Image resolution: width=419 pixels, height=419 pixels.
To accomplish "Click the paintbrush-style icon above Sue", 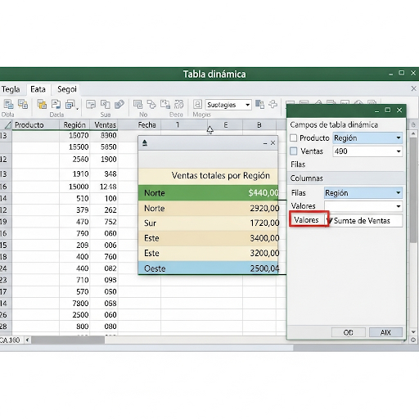I will pos(119,104).
